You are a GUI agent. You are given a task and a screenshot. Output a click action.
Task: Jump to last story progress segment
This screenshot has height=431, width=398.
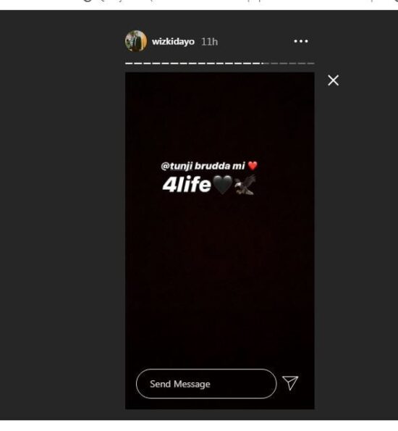(x=311, y=63)
